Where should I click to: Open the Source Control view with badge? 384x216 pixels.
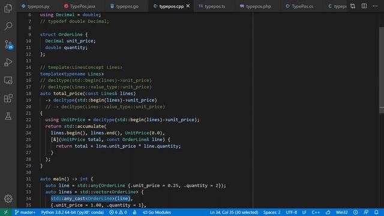(x=8, y=44)
